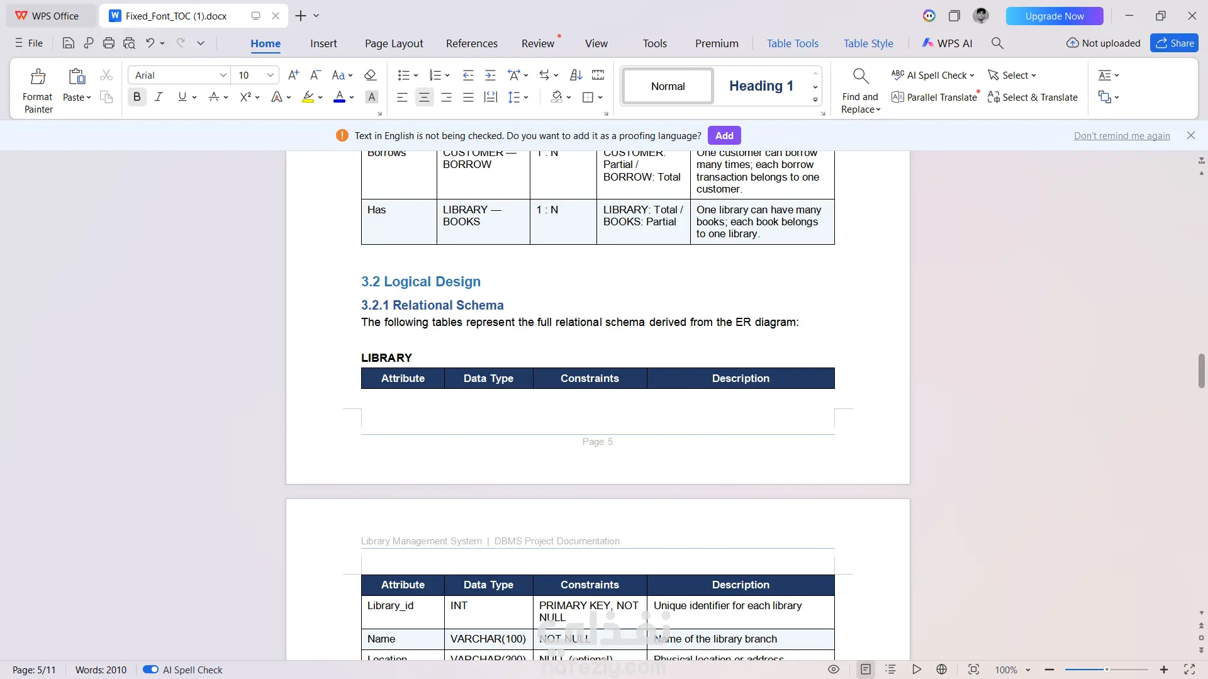Go to the References tab

472,43
